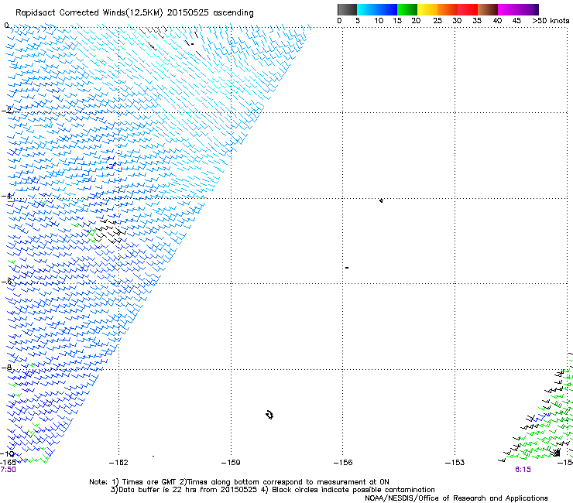Click the '-4' latitude axis label
The image size is (573, 503).
(x=6, y=196)
